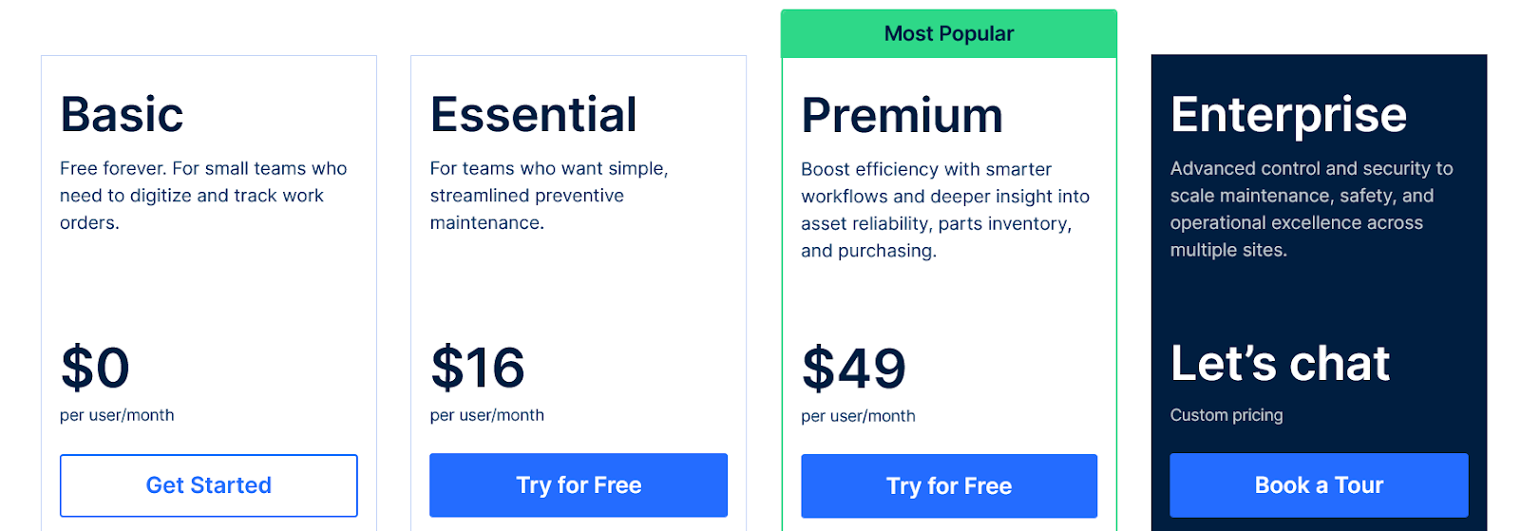Click the Basic plan description text
1520x531 pixels.
[x=203, y=196]
